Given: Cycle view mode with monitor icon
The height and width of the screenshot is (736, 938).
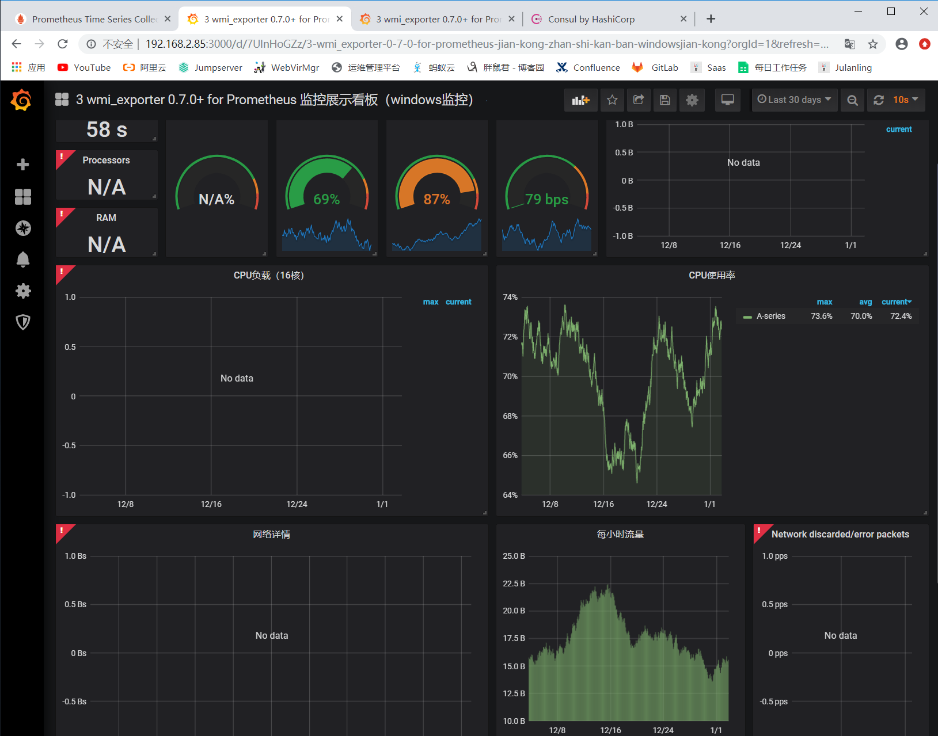Looking at the screenshot, I should (728, 100).
